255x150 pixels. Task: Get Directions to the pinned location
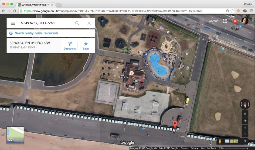70,46
